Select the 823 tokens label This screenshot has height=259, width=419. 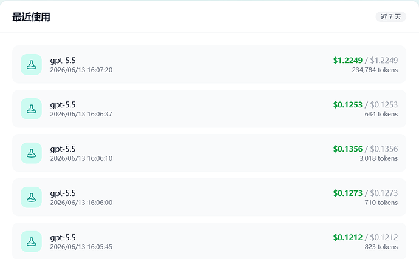coord(381,247)
